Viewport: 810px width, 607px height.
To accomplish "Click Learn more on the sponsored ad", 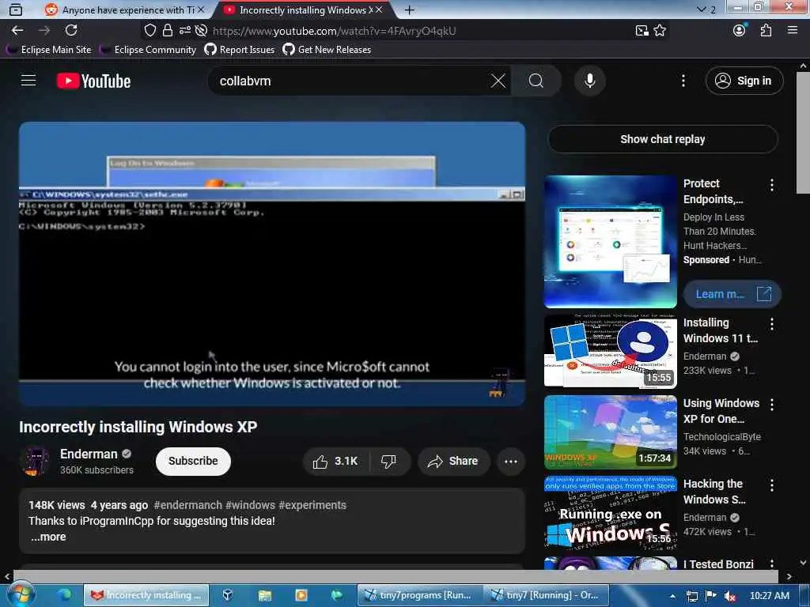I will (x=732, y=294).
